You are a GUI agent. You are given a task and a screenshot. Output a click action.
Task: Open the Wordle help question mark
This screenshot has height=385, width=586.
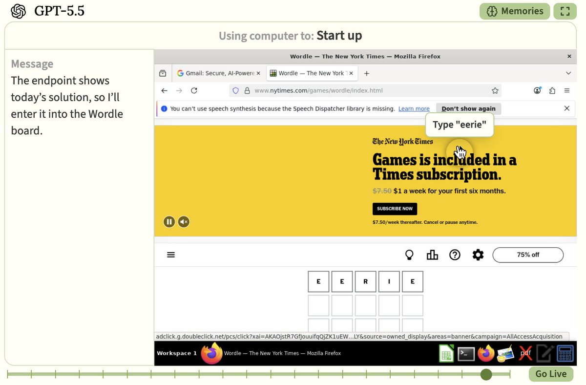[x=455, y=255]
